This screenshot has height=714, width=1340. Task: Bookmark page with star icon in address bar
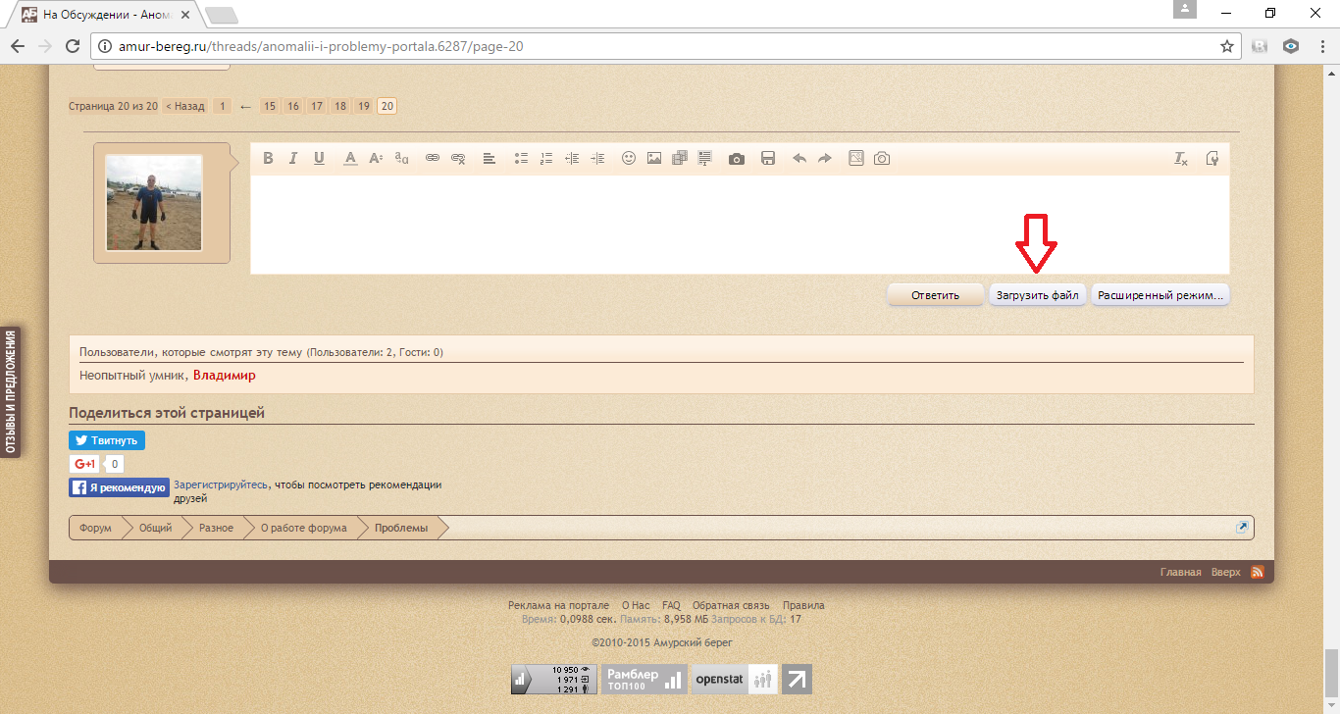tap(1226, 46)
